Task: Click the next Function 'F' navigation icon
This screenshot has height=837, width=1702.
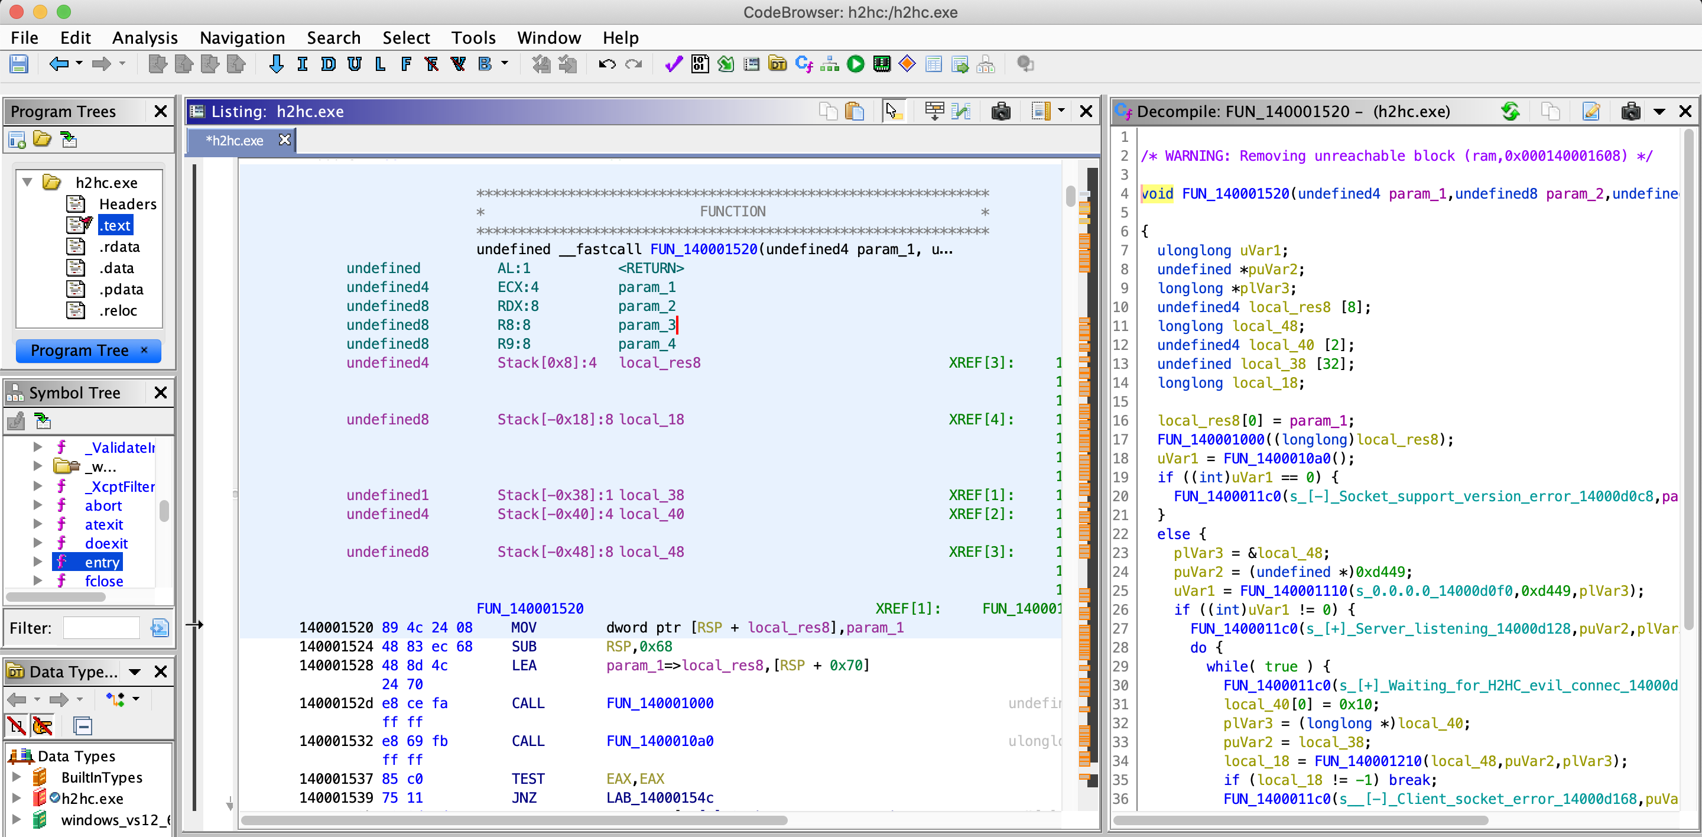Action: (405, 64)
